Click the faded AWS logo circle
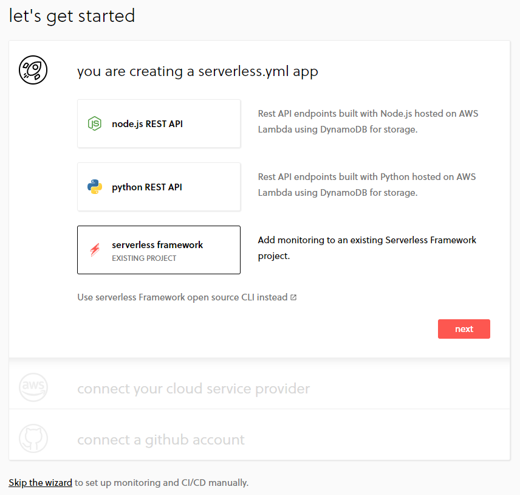The height and width of the screenshot is (495, 520). [x=33, y=387]
